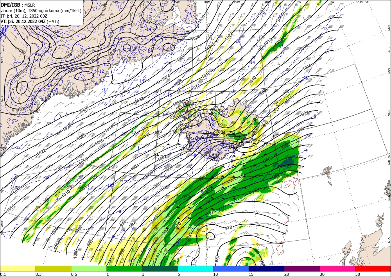Click the green 1–3 mm legend swatch
Viewport: 391px width, 277px height.
click(124, 268)
